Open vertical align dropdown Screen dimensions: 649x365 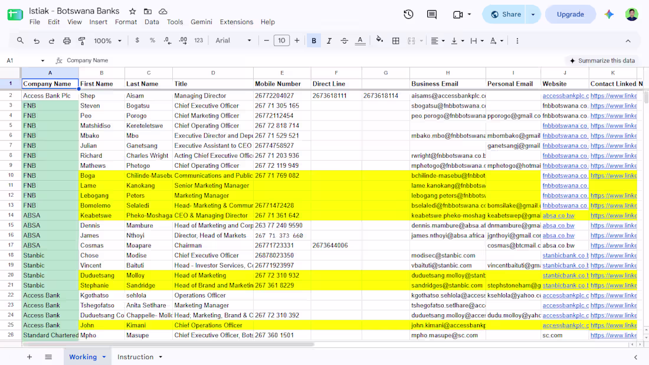pos(457,41)
